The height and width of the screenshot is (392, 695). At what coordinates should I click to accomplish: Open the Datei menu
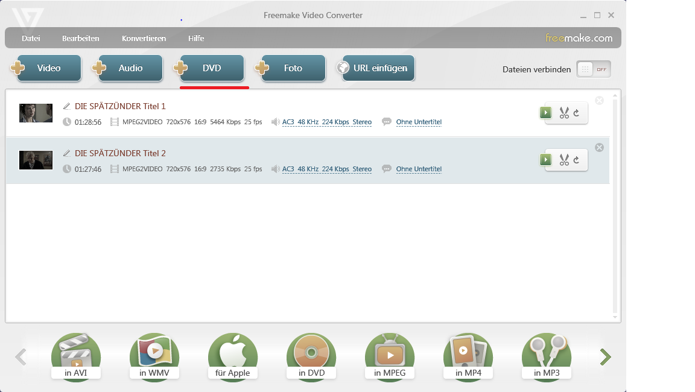click(31, 39)
